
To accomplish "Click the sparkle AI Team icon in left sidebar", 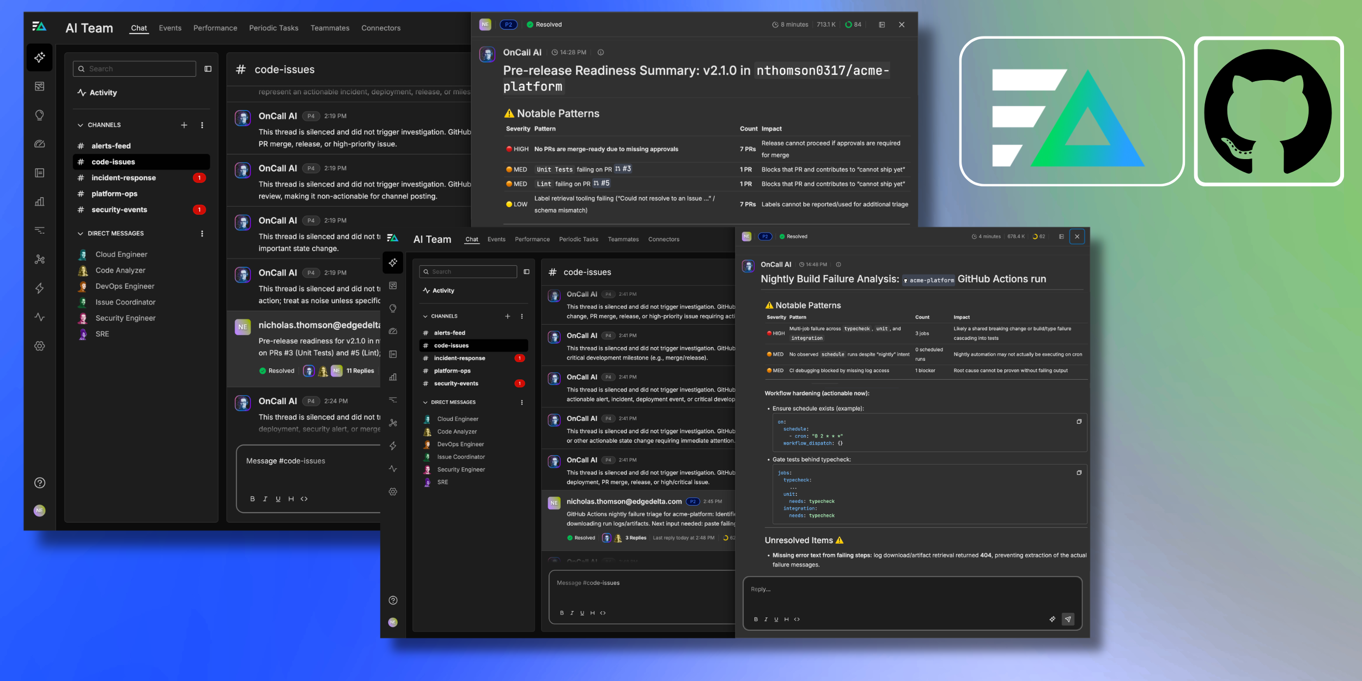I will click(x=39, y=57).
